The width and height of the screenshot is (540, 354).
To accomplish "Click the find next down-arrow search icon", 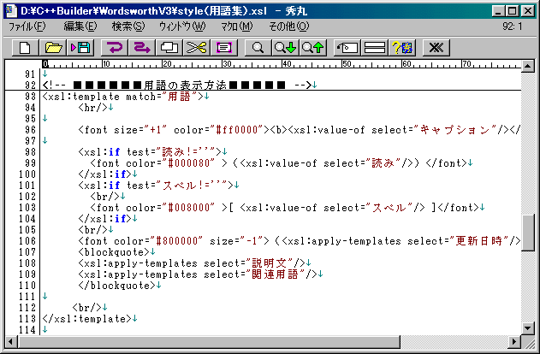I will pos(285,47).
